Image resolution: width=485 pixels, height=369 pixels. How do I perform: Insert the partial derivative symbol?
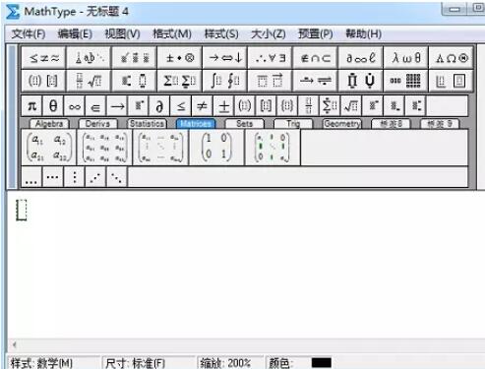[159, 106]
